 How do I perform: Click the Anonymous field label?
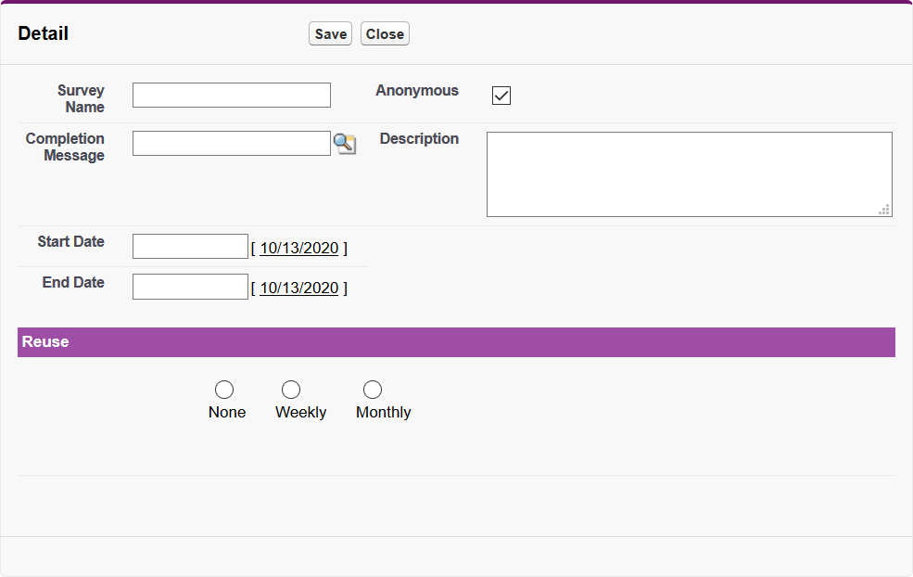[x=417, y=91]
